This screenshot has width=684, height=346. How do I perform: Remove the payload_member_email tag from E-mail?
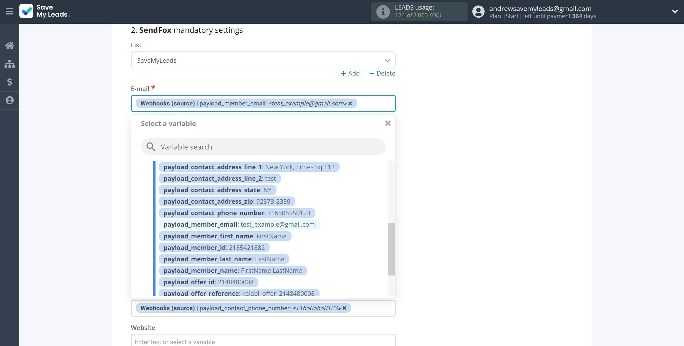pos(350,103)
